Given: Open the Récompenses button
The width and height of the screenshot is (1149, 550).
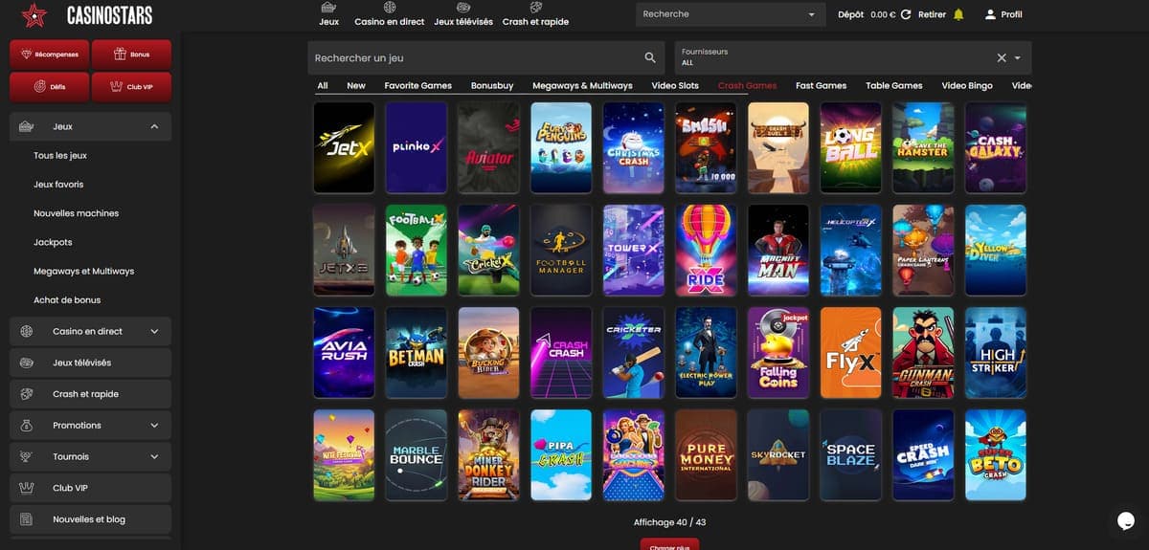Looking at the screenshot, I should coord(50,55).
